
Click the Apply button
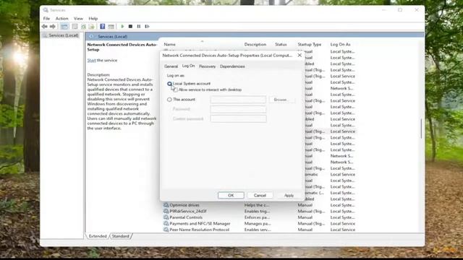(x=289, y=196)
